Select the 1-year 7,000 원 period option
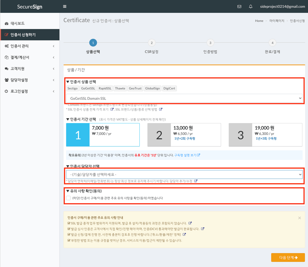 [103, 135]
